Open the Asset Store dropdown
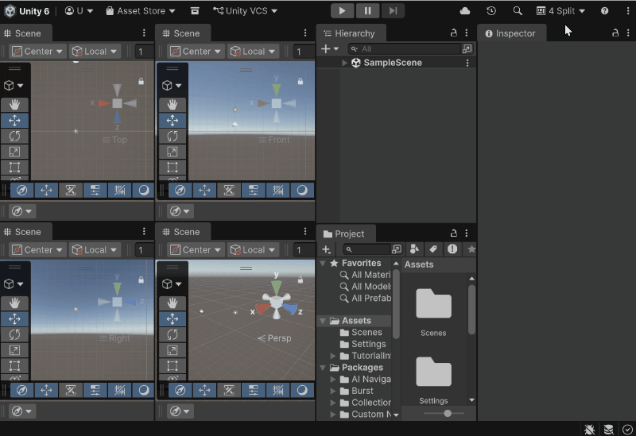 pyautogui.click(x=142, y=11)
